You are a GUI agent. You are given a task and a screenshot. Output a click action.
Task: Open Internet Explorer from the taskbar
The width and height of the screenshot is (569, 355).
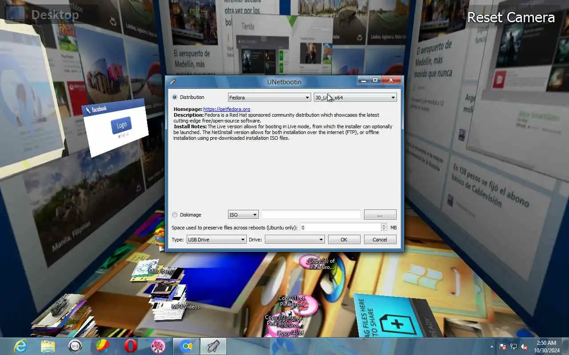pyautogui.click(x=20, y=346)
